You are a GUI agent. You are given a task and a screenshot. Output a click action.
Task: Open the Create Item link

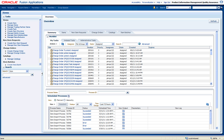[x=12, y=22]
